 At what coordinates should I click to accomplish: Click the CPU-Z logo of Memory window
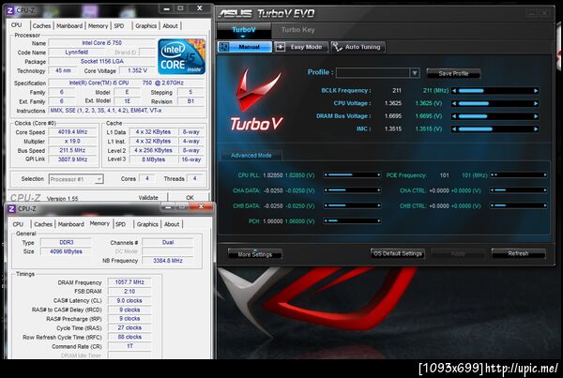click(x=12, y=209)
